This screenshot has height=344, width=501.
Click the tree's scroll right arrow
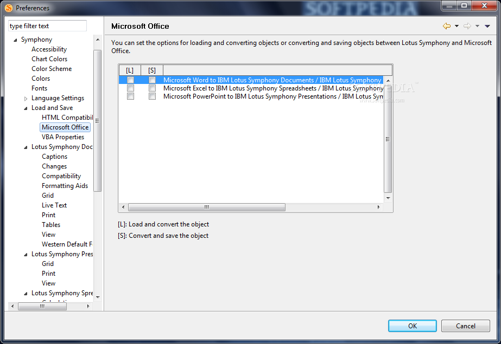tap(88, 307)
